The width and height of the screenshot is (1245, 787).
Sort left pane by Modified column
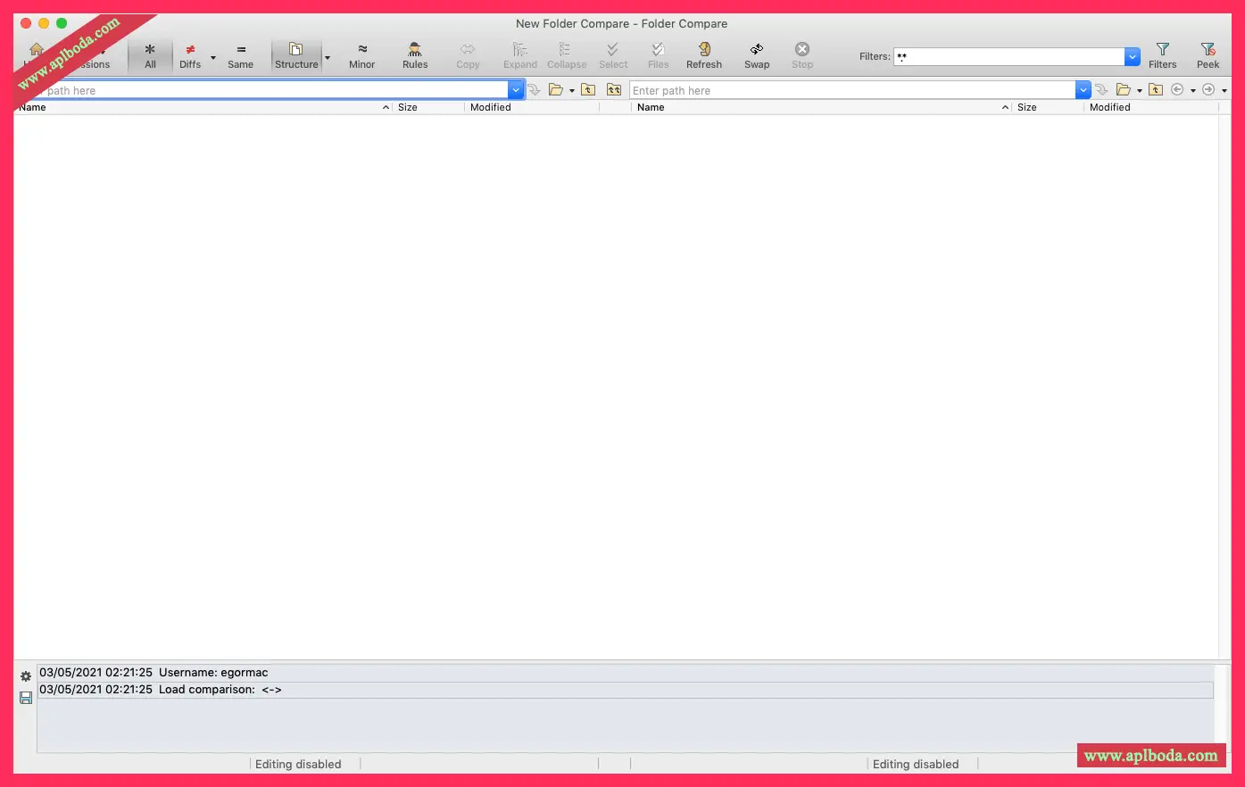click(x=491, y=107)
